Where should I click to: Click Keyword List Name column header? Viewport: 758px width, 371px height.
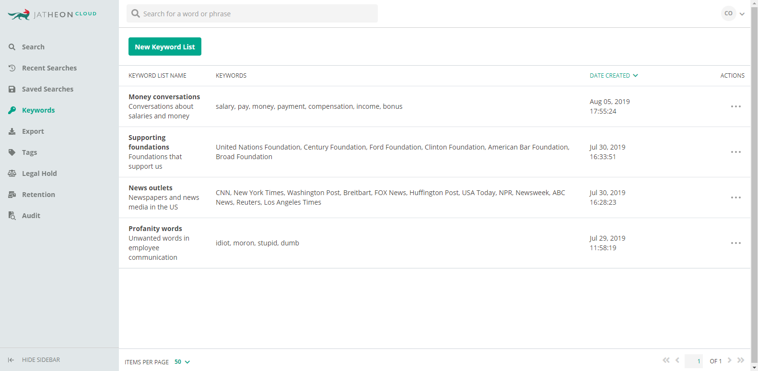pos(157,76)
